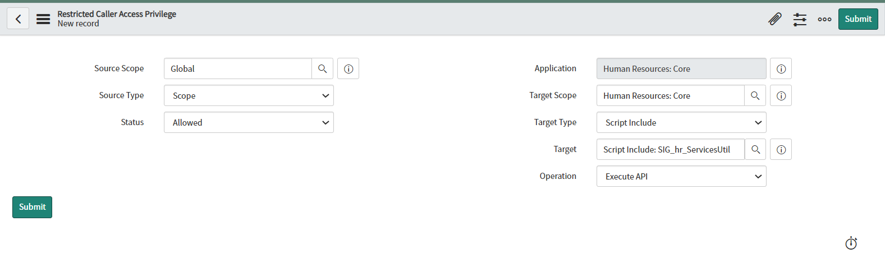Image resolution: width=885 pixels, height=267 pixels.
Task: Show info for Target Scope record
Action: point(781,95)
